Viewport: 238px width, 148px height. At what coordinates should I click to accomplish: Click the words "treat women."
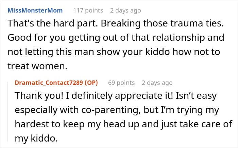pyautogui.click(x=37, y=66)
